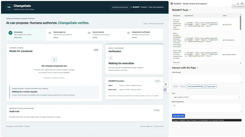This screenshot has height=137, width=245.
Task: Click the 7 tools badge
Action: click(x=157, y=81)
